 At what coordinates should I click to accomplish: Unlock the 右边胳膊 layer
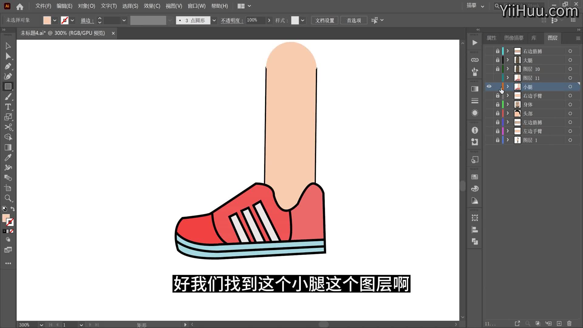[497, 51]
